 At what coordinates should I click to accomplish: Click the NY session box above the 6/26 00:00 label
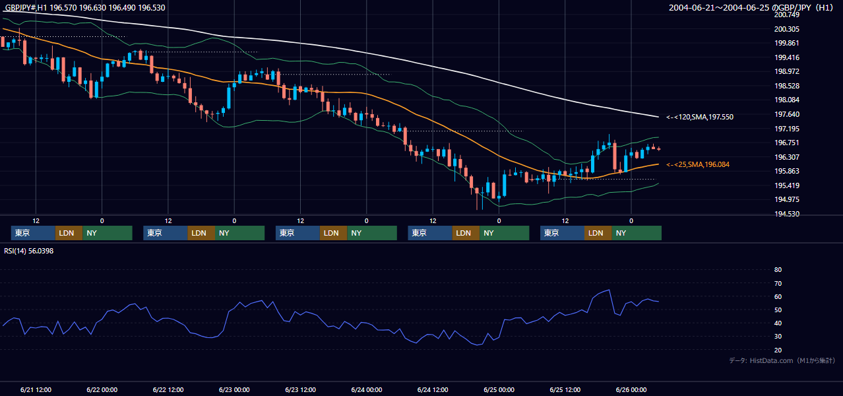[637, 233]
